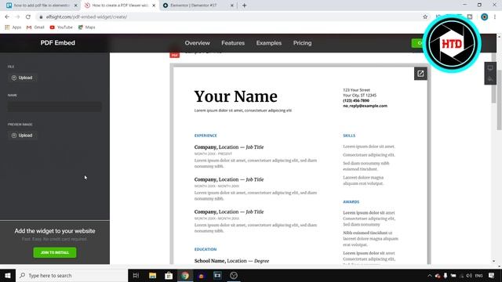The width and height of the screenshot is (502, 282).
Task: Focus the Name input field
Action: click(55, 107)
